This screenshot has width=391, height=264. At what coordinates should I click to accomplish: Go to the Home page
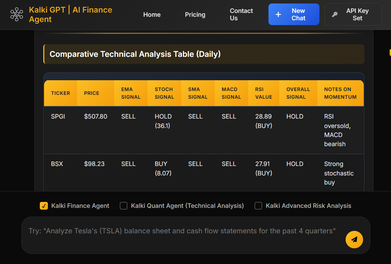pos(152,15)
